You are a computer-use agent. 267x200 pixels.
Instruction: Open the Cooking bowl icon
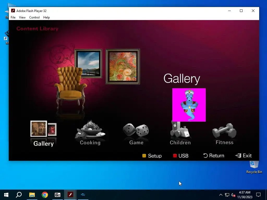pyautogui.click(x=90, y=129)
